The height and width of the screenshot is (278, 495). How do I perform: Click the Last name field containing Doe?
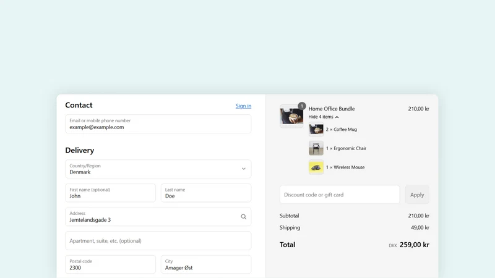tap(206, 193)
